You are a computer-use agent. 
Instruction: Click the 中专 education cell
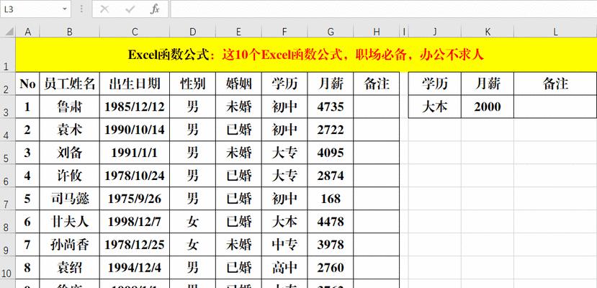pyautogui.click(x=284, y=245)
